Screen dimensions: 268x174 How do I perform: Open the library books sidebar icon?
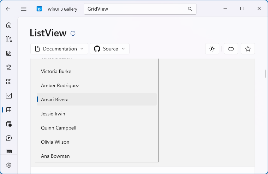9,39
